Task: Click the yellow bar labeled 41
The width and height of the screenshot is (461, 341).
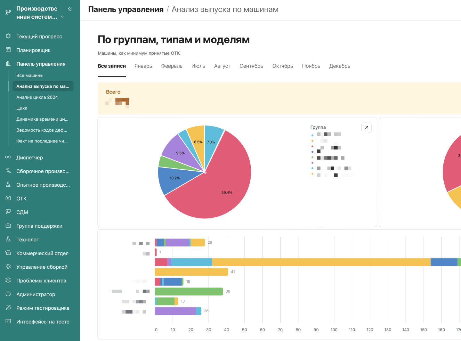Action: (191, 272)
